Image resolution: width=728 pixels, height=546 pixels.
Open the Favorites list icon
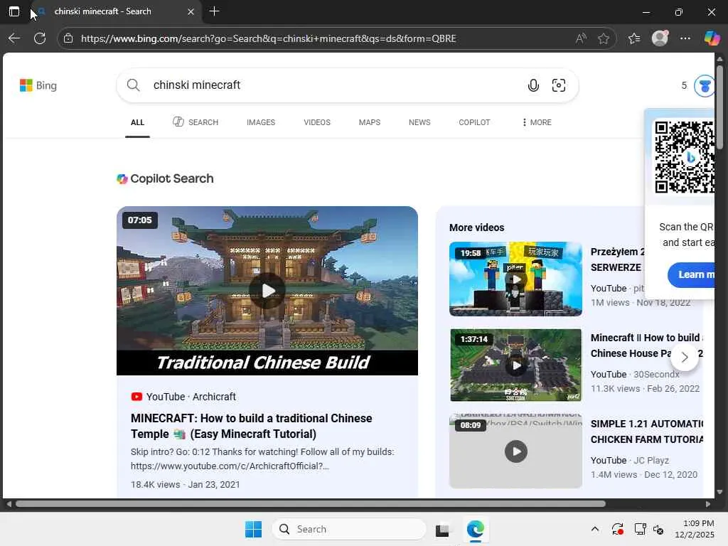click(633, 38)
